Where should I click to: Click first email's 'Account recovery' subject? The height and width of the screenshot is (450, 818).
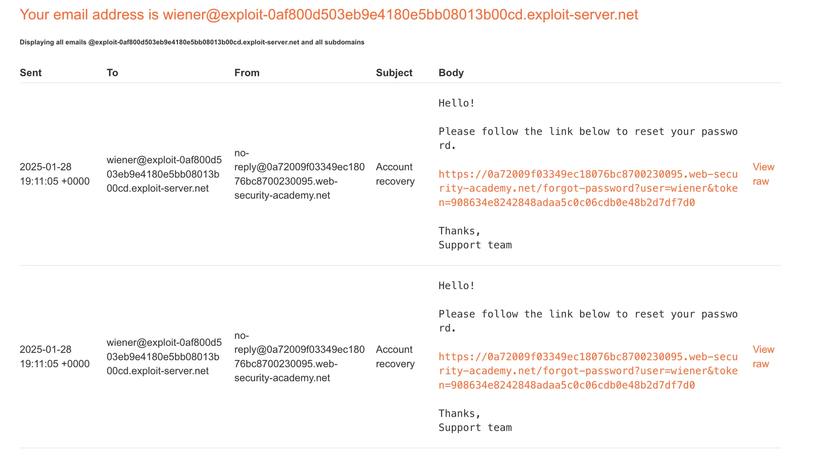[x=395, y=174]
